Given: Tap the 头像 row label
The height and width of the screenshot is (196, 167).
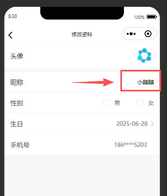Looking at the screenshot, I should [x=17, y=56].
